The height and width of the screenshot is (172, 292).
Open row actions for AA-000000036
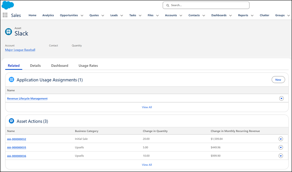281,156
